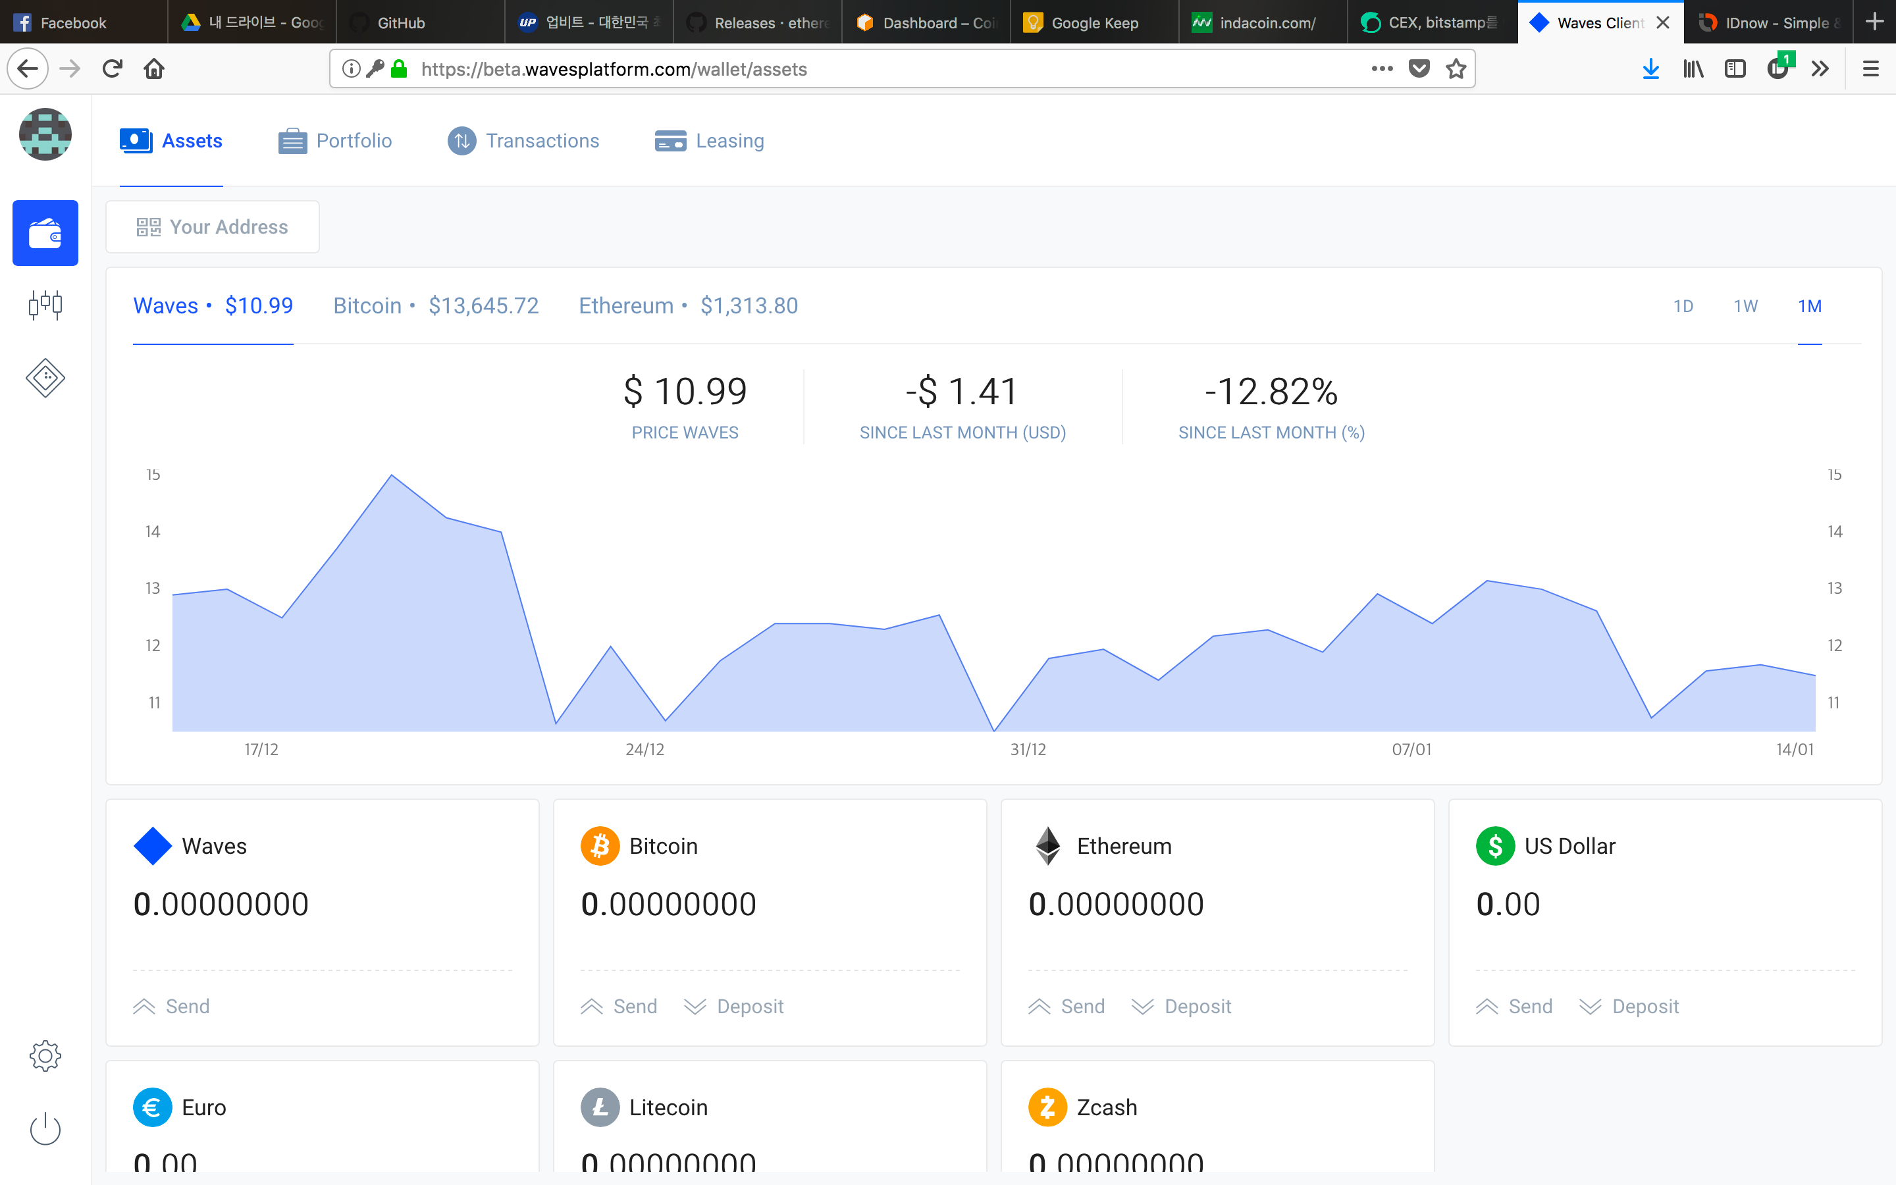Viewport: 1896px width, 1185px height.
Task: Click the orange Zcash asset icon
Action: (1047, 1107)
